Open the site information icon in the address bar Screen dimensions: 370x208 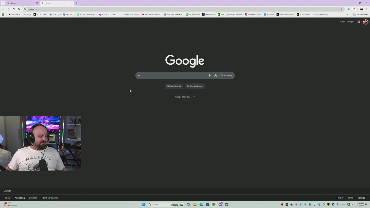[x=25, y=9]
